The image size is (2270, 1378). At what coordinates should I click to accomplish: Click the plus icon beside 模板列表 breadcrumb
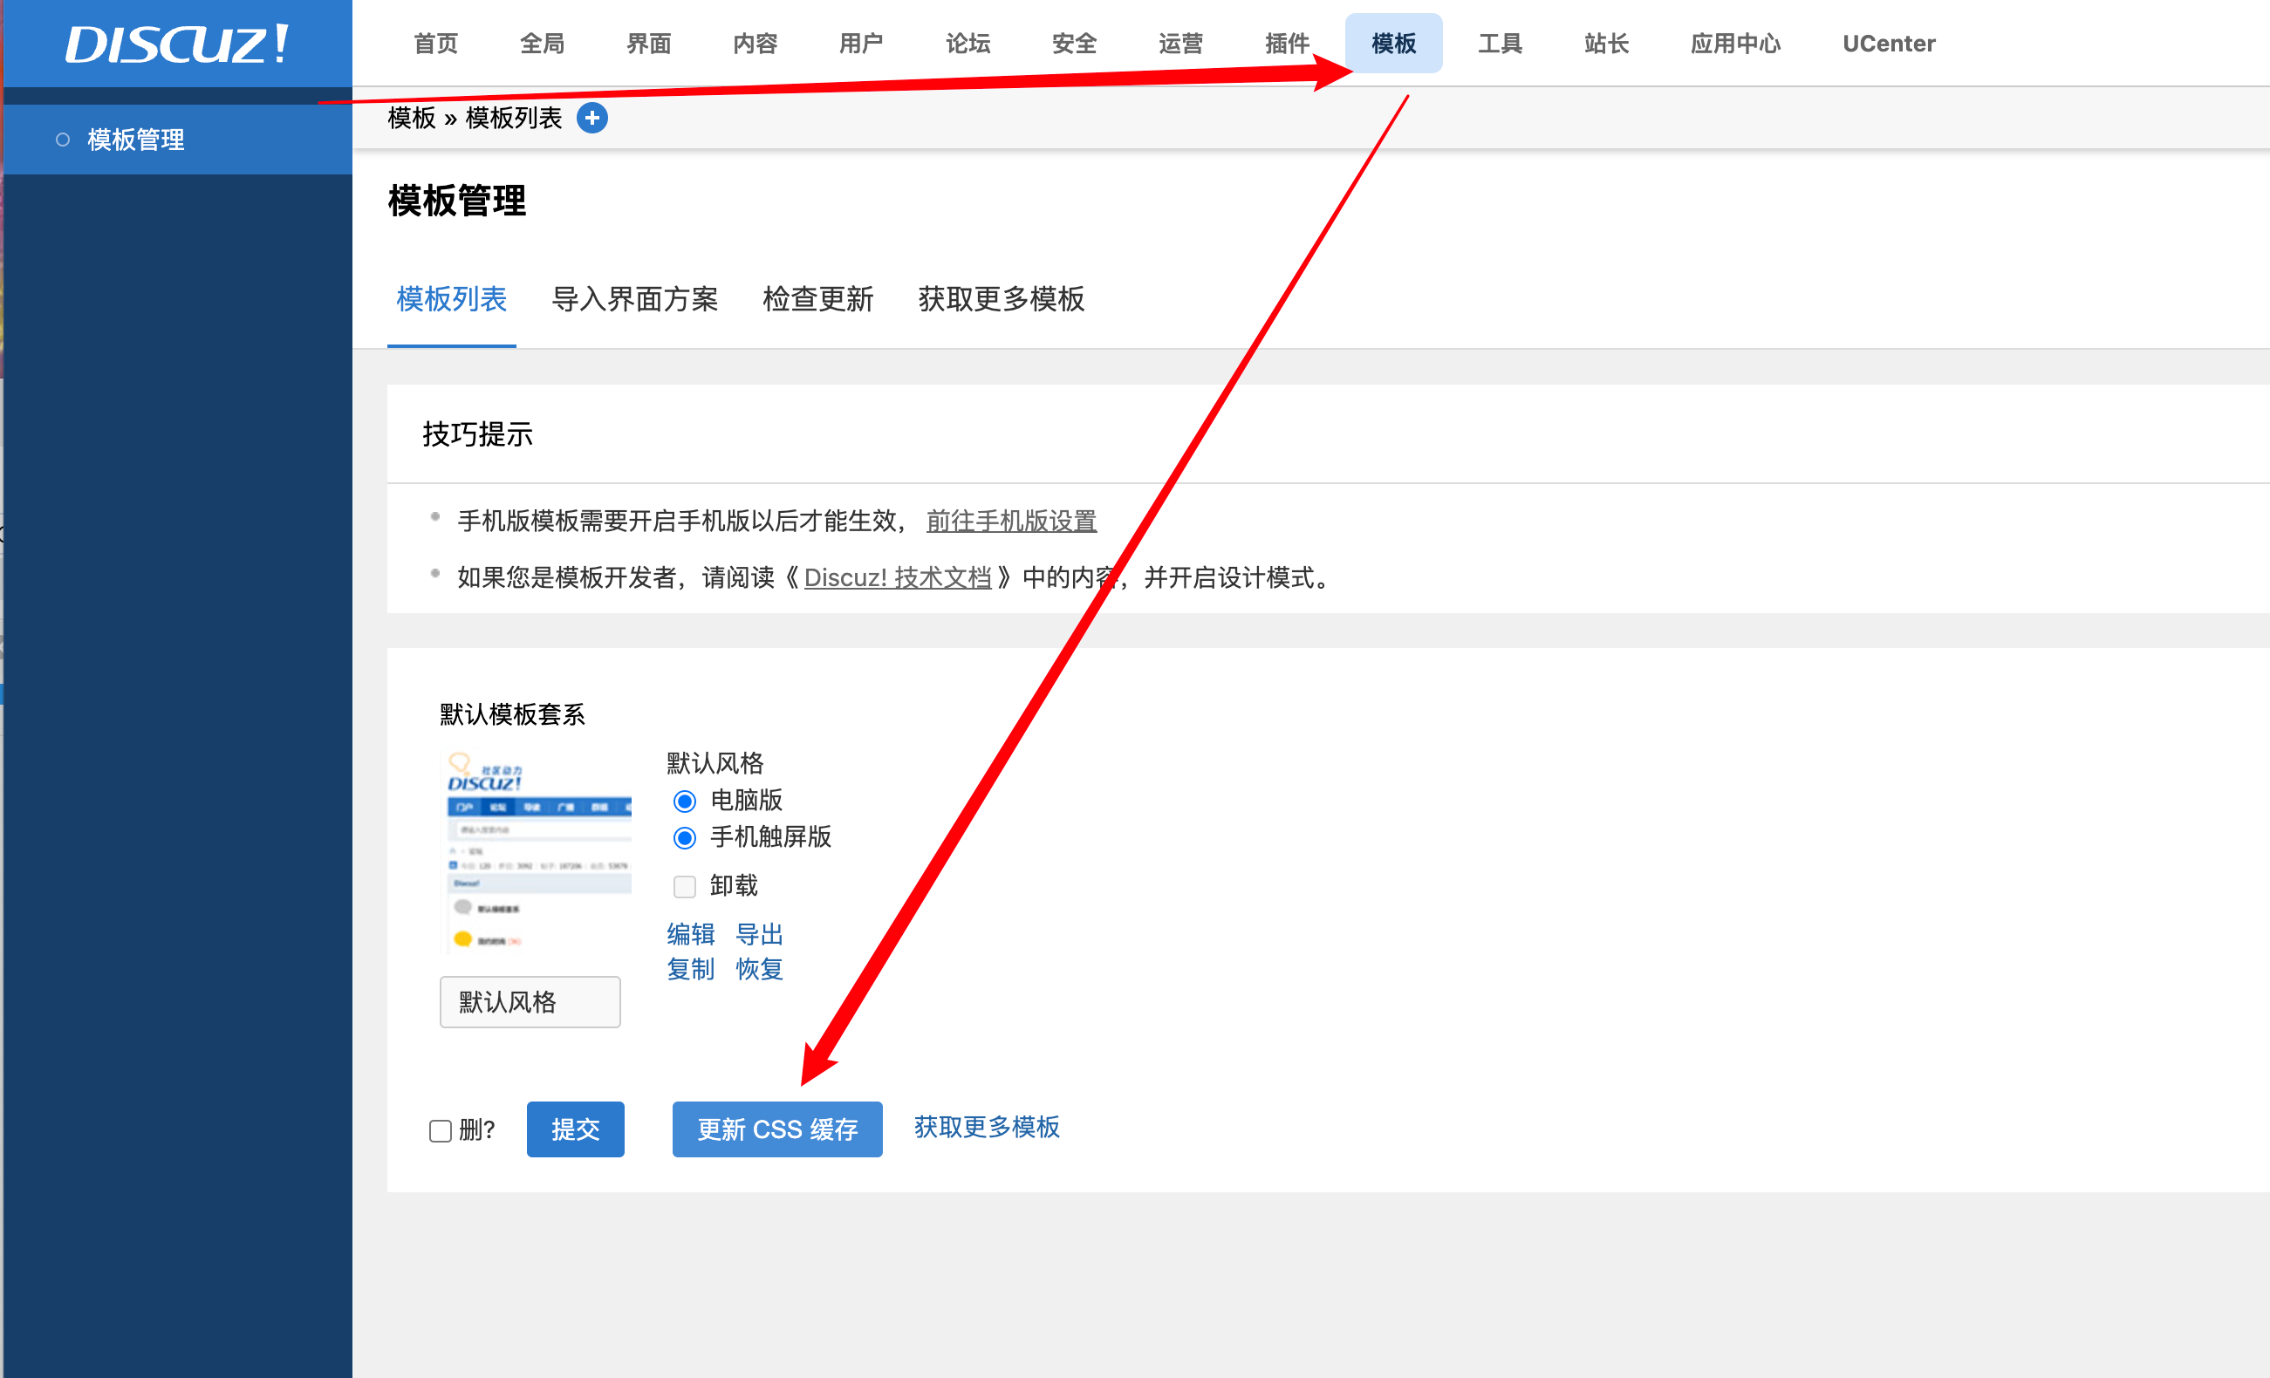coord(591,118)
